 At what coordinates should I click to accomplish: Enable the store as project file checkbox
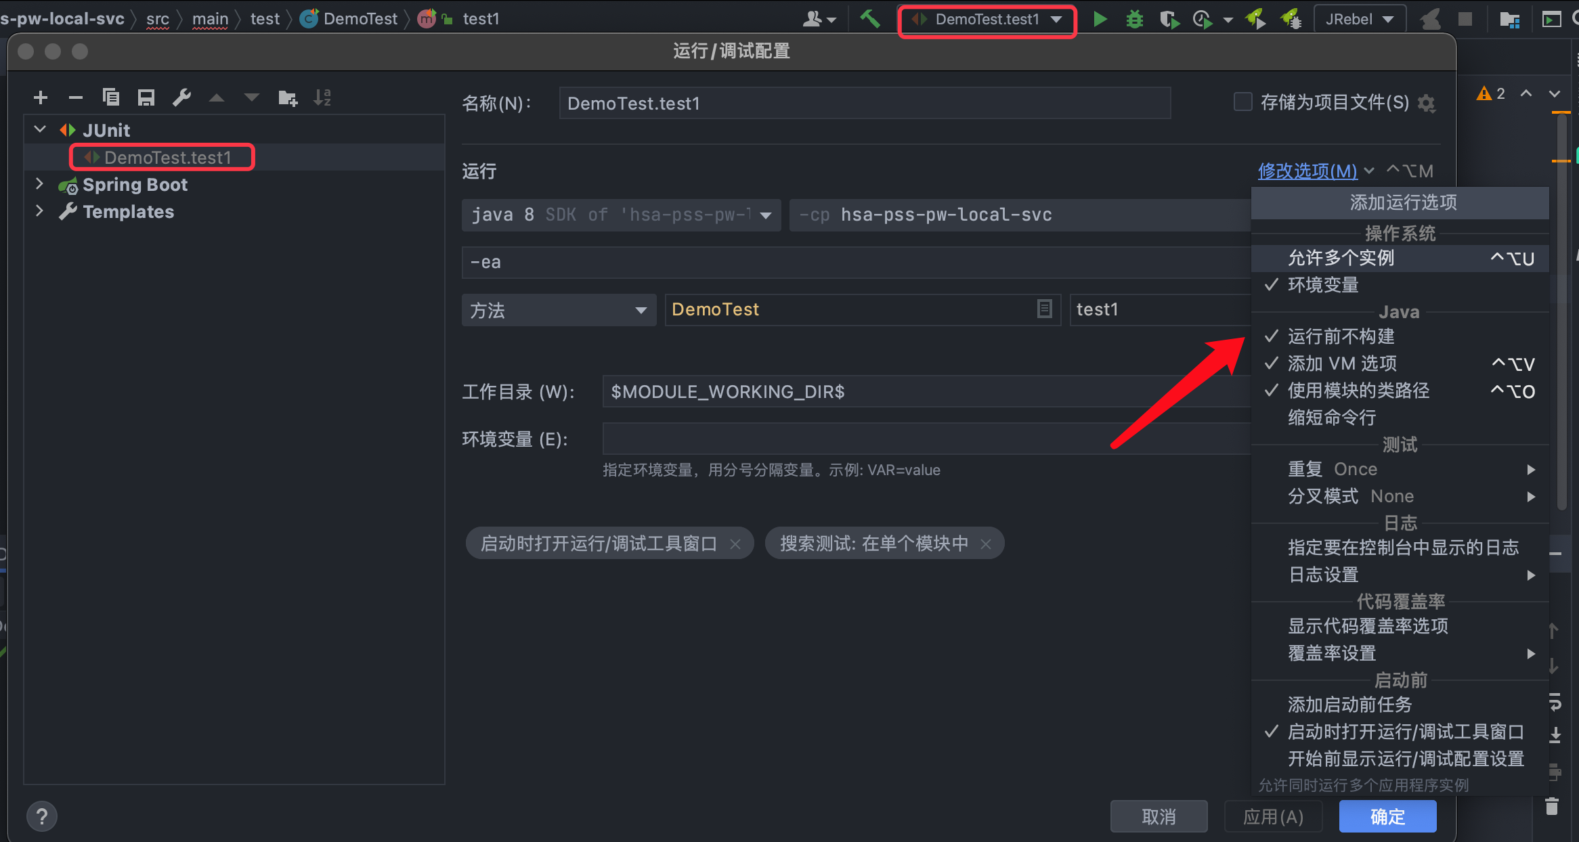click(1243, 102)
